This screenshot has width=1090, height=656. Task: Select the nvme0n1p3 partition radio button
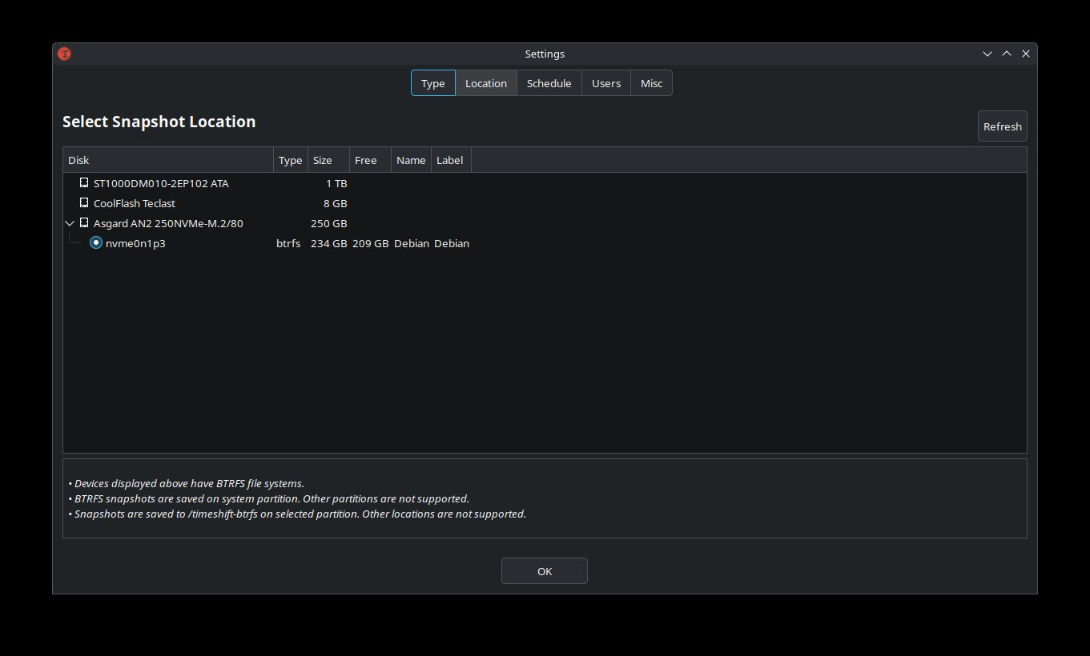pyautogui.click(x=96, y=242)
